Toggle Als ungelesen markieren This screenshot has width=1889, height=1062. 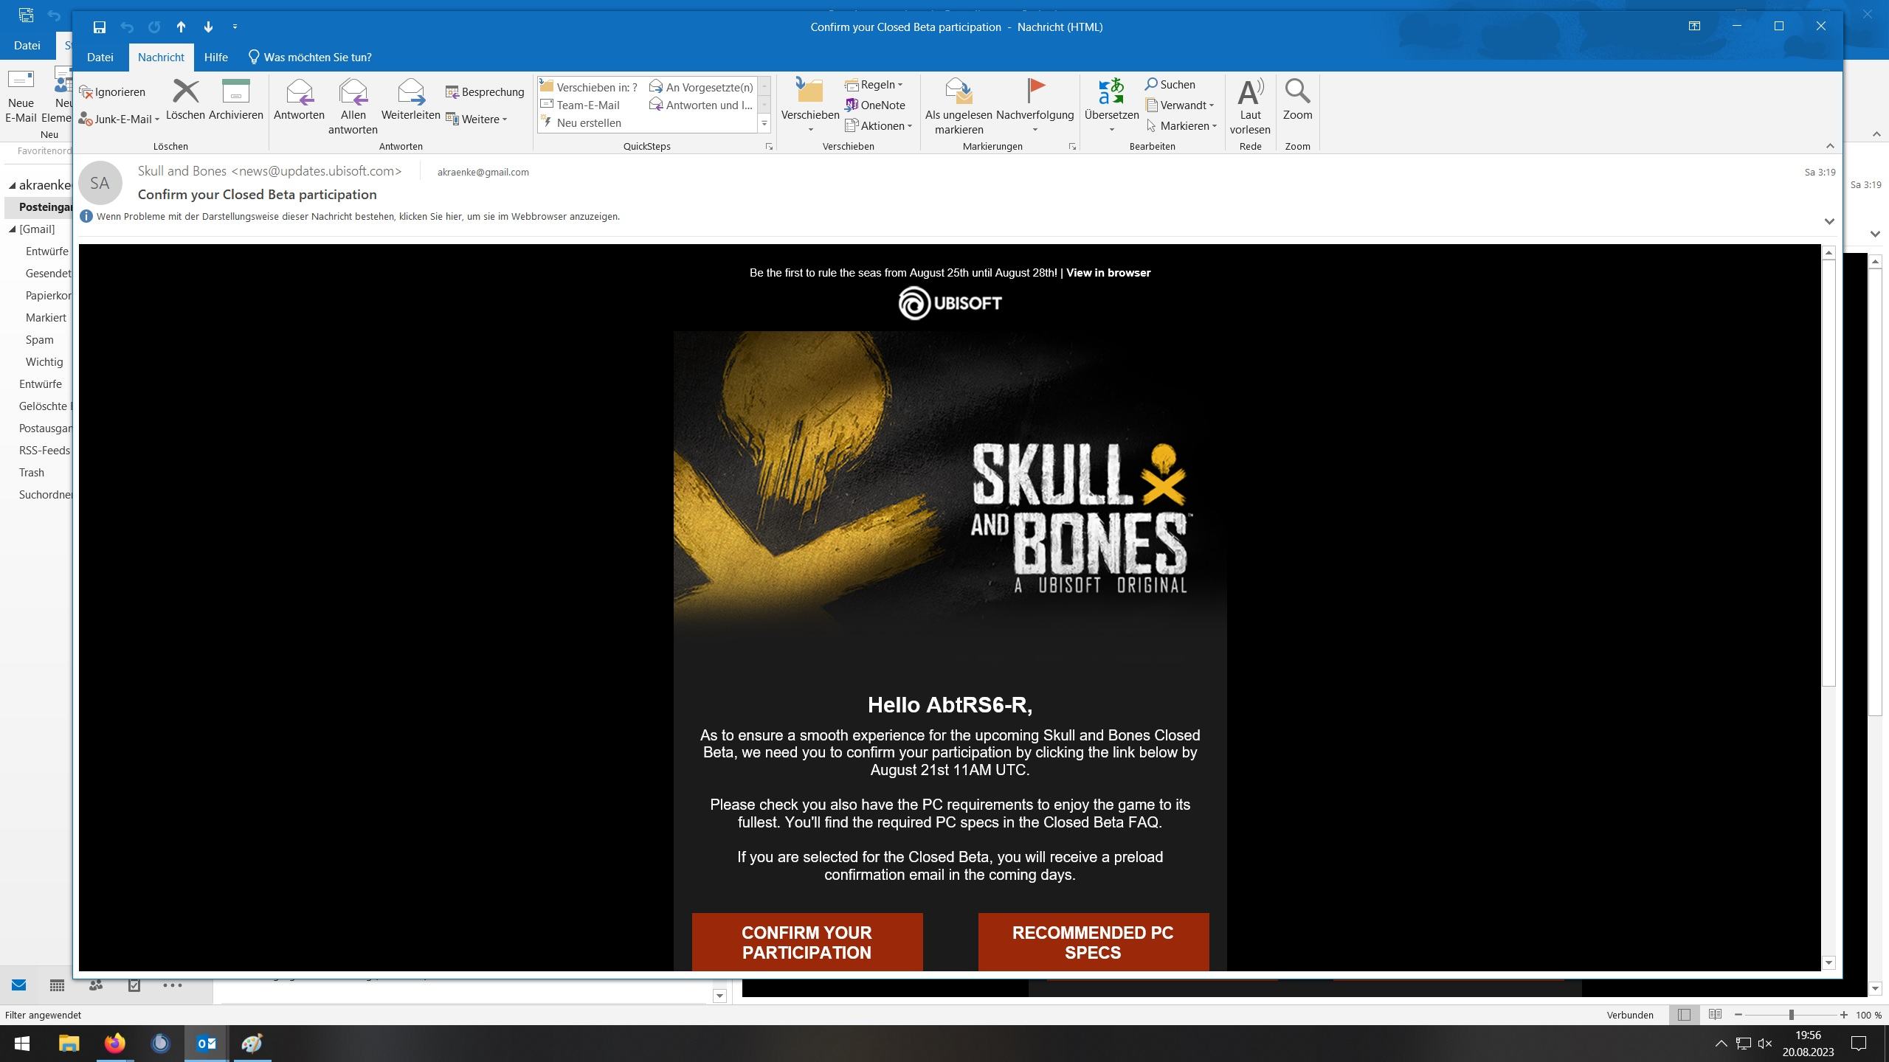click(958, 94)
